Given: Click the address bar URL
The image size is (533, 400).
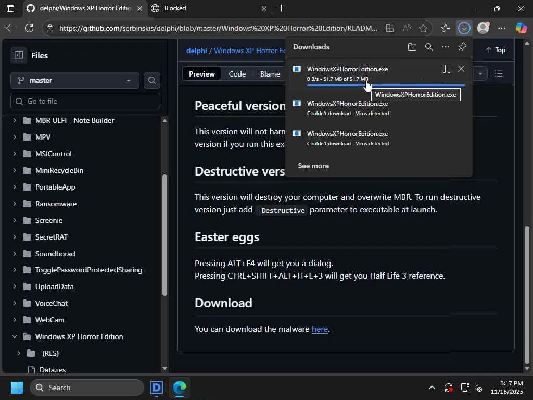Looking at the screenshot, I should pos(218,28).
